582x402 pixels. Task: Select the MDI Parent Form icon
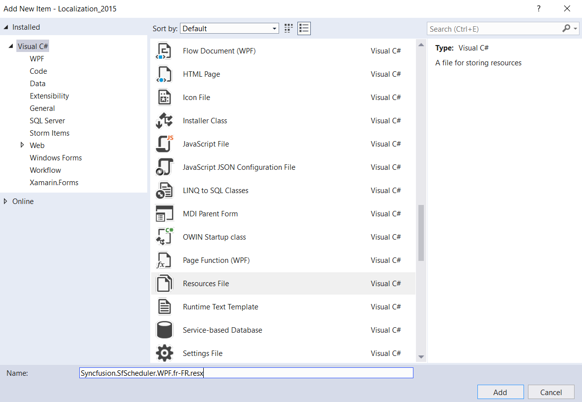(164, 214)
